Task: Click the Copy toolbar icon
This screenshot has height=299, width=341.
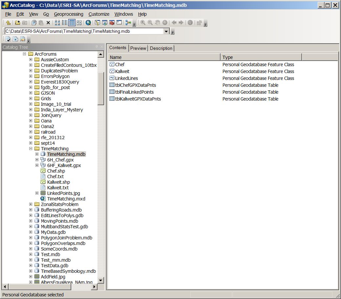Action: point(34,23)
